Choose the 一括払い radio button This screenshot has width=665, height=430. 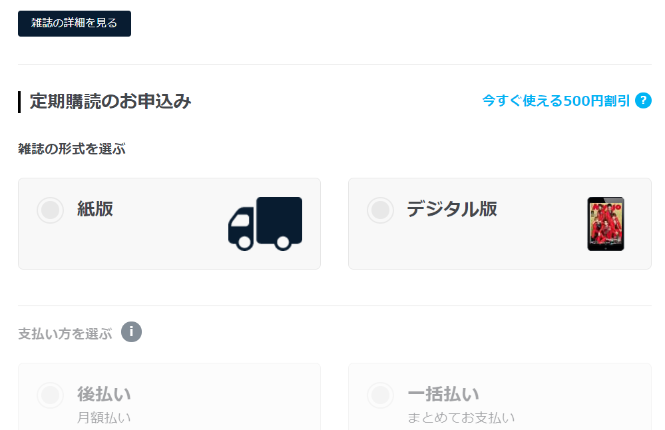[380, 395]
